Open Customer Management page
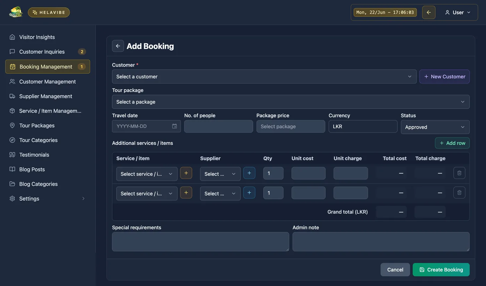486x286 pixels. point(48,82)
